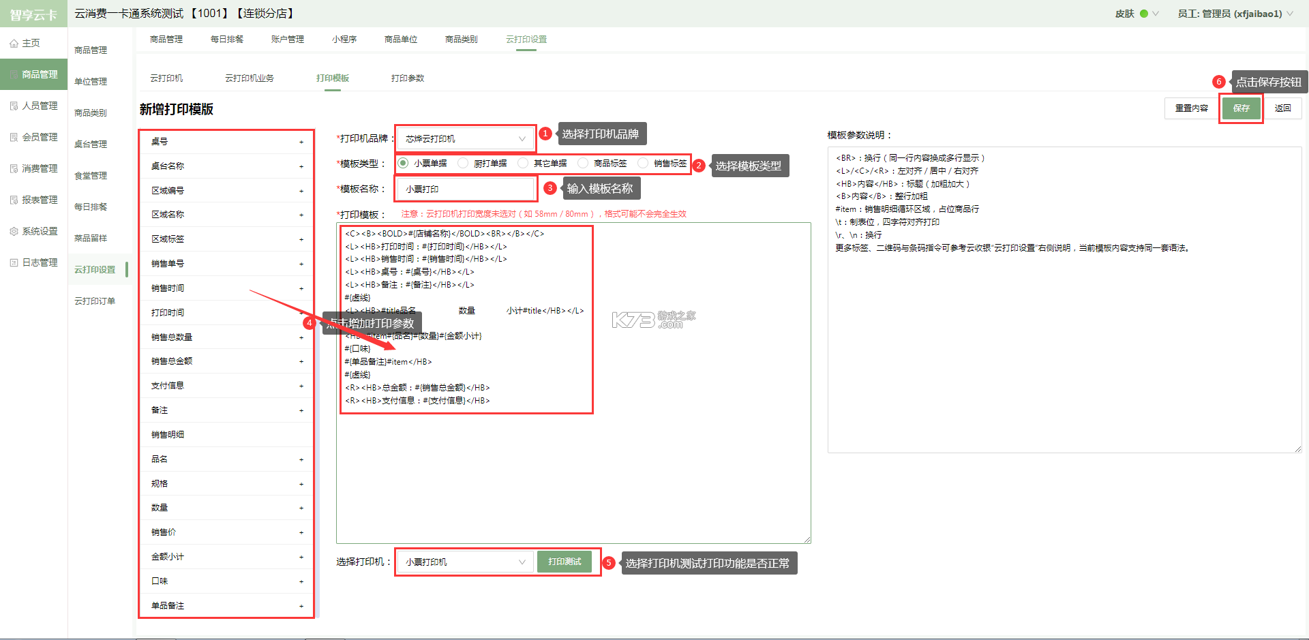The image size is (1309, 640).
Task: Open 系统设置 via its gear icon
Action: pyautogui.click(x=14, y=232)
